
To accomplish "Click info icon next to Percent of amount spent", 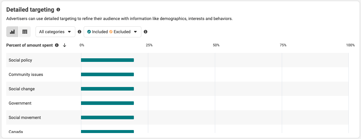I will (x=57, y=45).
